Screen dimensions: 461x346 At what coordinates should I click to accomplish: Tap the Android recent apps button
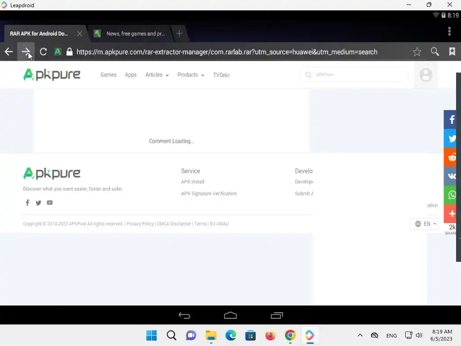[277, 315]
